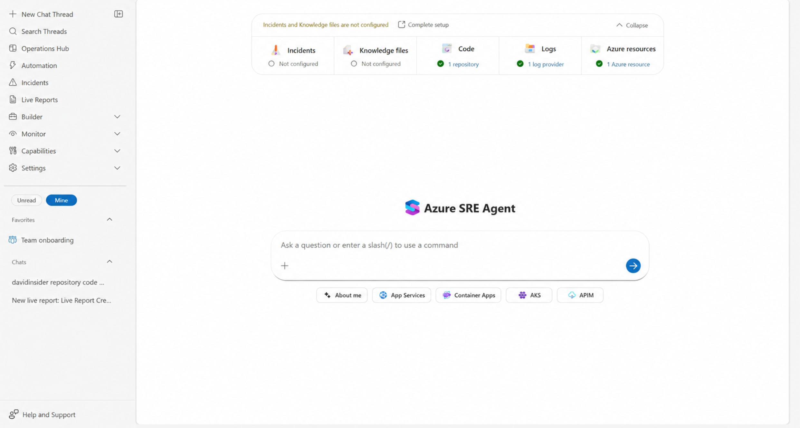Open the 1 log provider link
800x428 pixels.
(546, 64)
